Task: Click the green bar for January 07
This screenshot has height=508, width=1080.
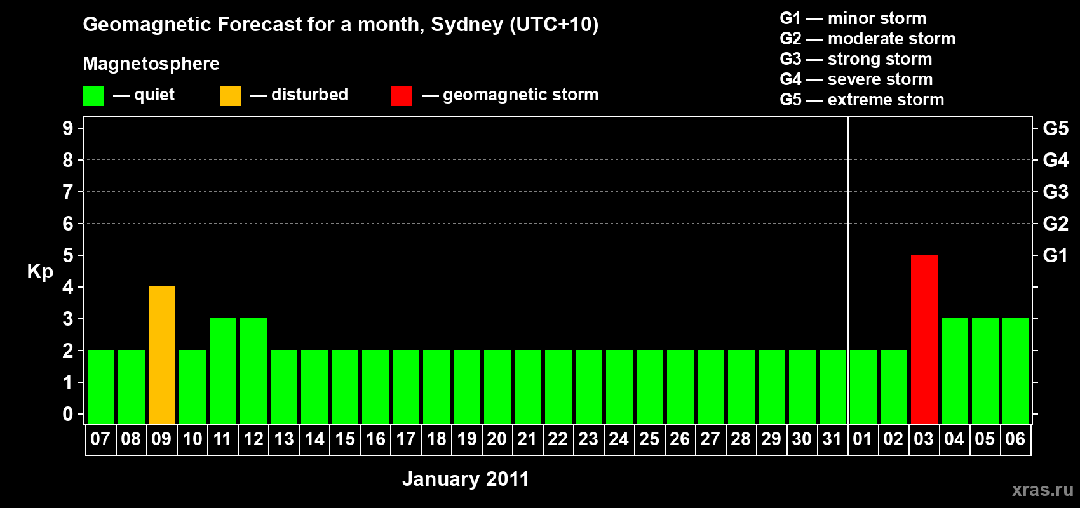Action: coord(101,387)
